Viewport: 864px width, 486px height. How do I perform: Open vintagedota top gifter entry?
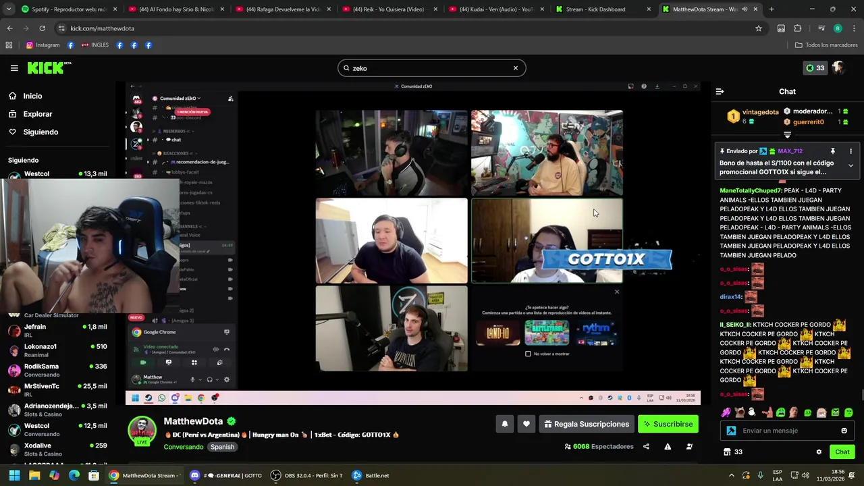point(753,116)
